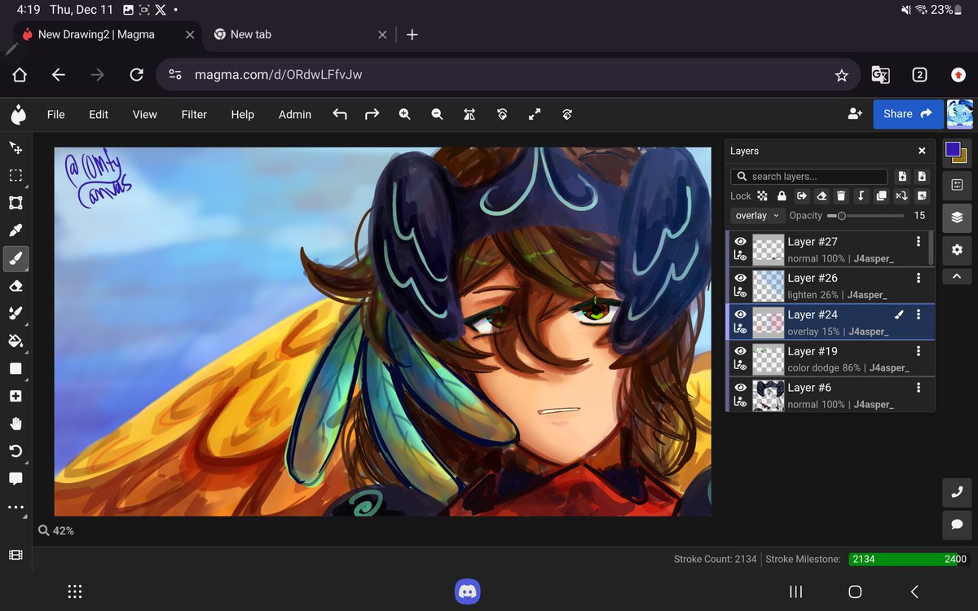Open more tools via three-dots icon
The width and height of the screenshot is (978, 611).
pyautogui.click(x=15, y=507)
